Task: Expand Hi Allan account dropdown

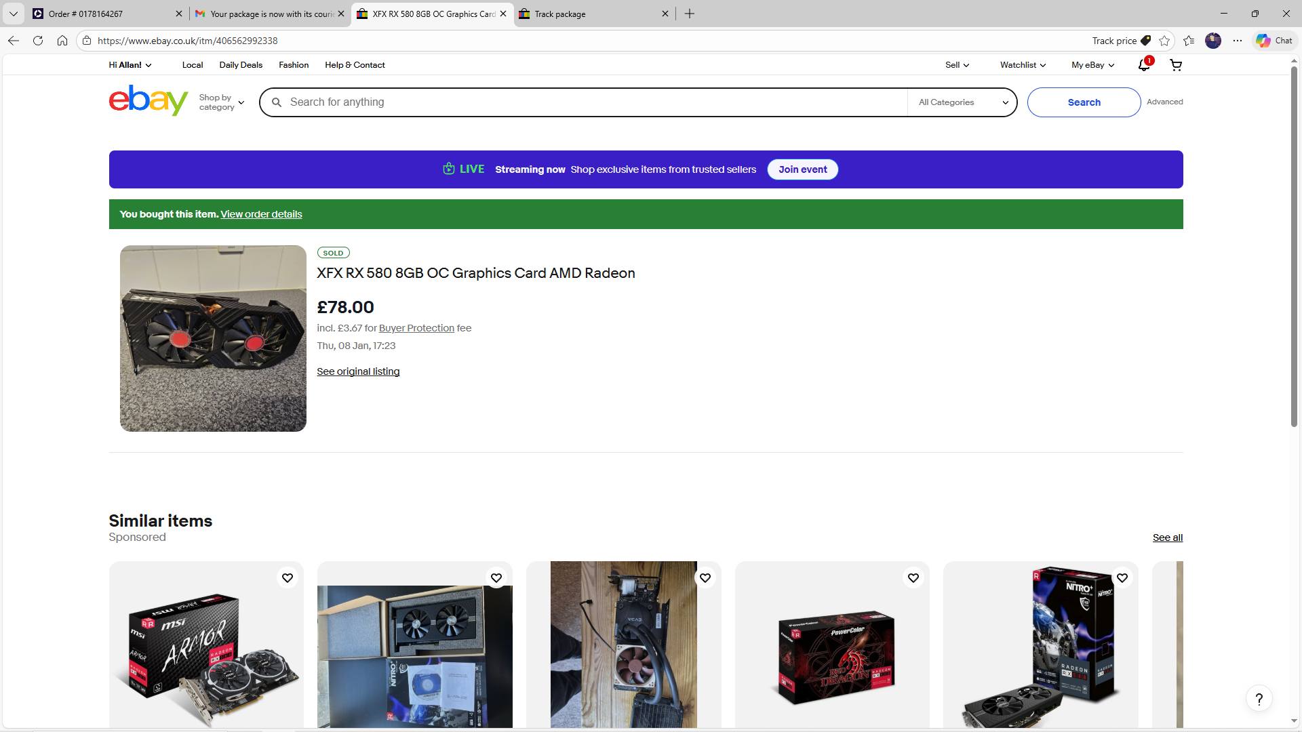Action: point(130,65)
